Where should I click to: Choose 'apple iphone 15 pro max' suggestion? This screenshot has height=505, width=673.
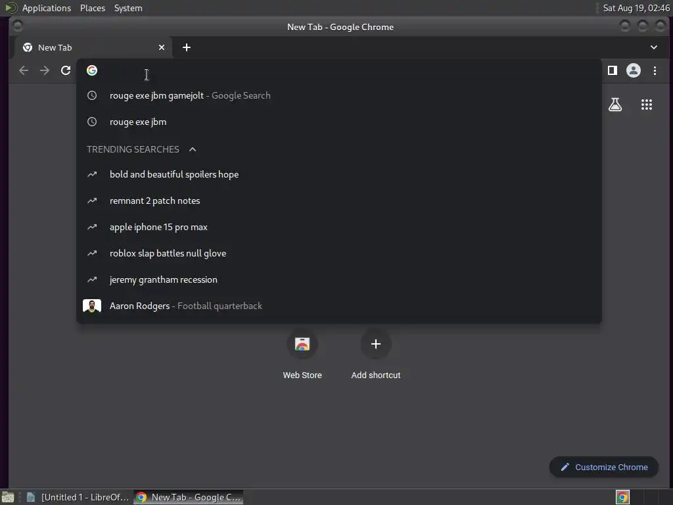coord(339,227)
